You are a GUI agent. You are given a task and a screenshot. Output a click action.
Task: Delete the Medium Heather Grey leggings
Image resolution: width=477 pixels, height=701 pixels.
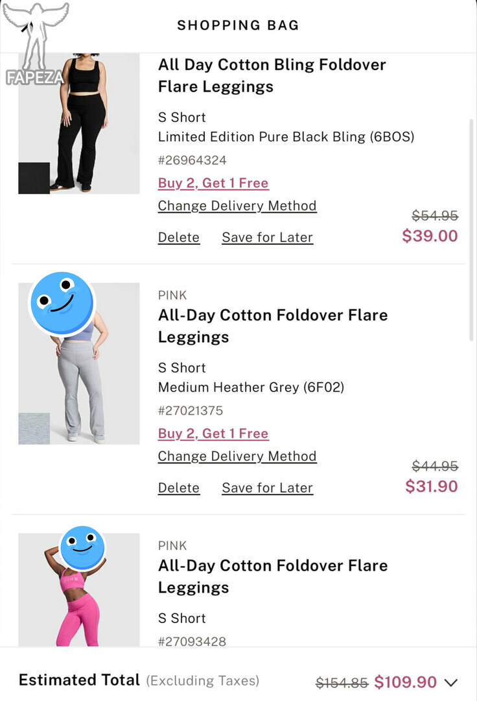(178, 487)
